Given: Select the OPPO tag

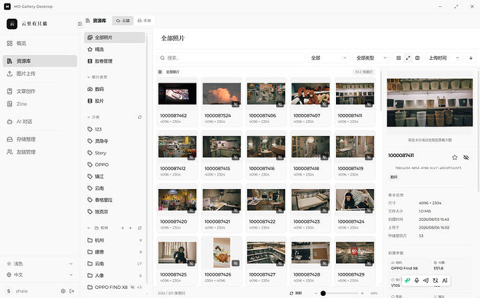Looking at the screenshot, I should click(115, 165).
